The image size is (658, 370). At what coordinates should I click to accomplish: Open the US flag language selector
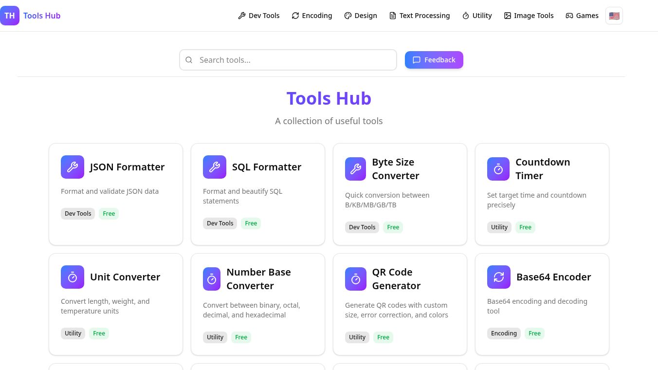(614, 16)
